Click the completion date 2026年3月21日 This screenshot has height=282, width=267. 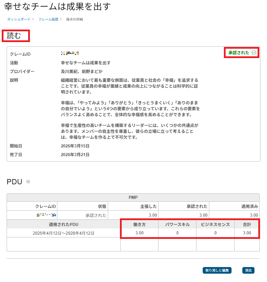point(75,154)
